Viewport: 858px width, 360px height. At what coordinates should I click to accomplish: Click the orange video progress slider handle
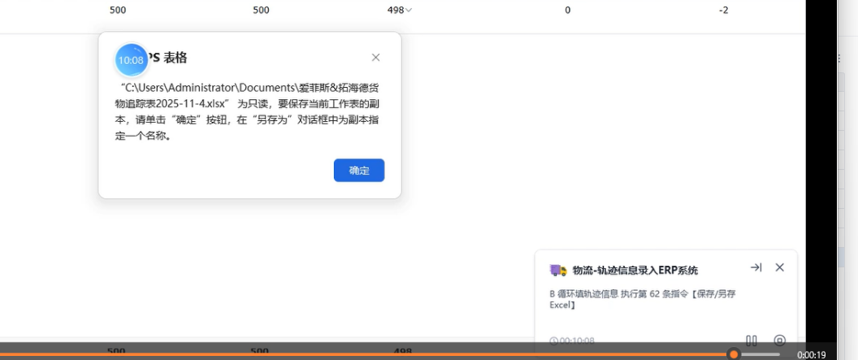click(734, 354)
